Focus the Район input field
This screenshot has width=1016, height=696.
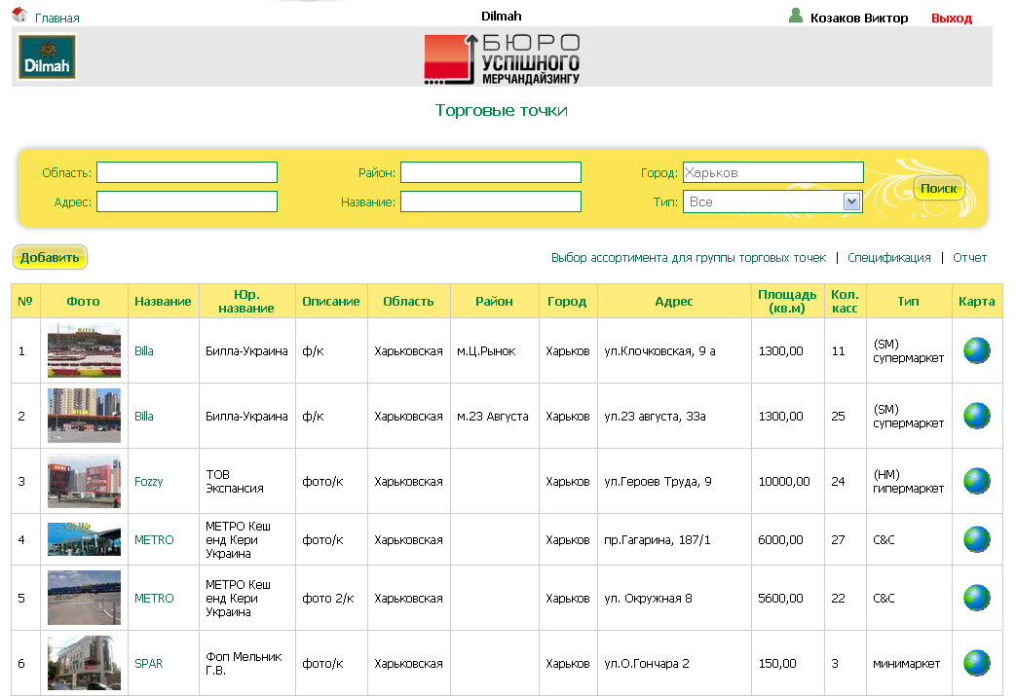[x=491, y=172]
